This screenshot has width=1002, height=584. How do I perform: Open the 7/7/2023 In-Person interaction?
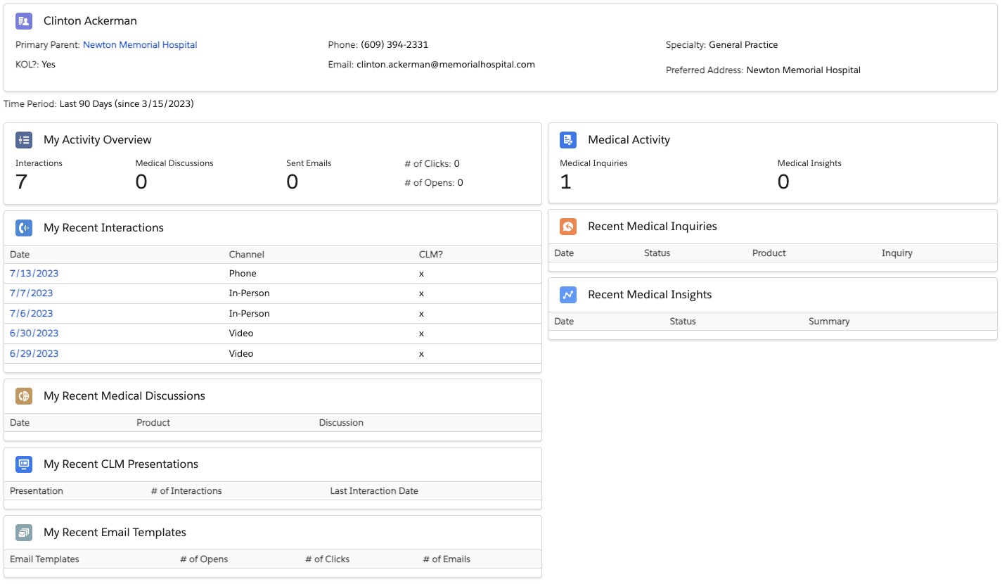pos(31,293)
